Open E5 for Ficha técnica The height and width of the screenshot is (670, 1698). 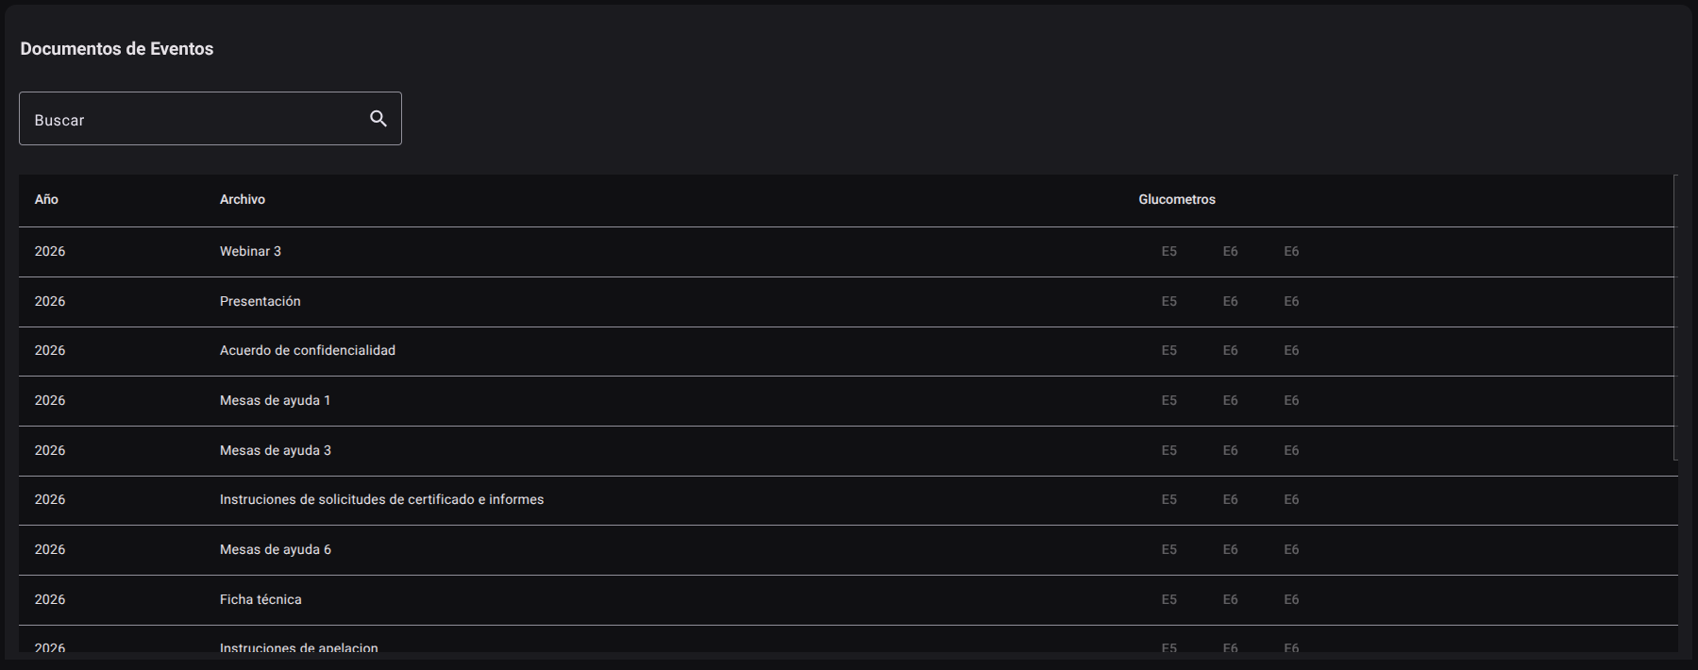1169,600
